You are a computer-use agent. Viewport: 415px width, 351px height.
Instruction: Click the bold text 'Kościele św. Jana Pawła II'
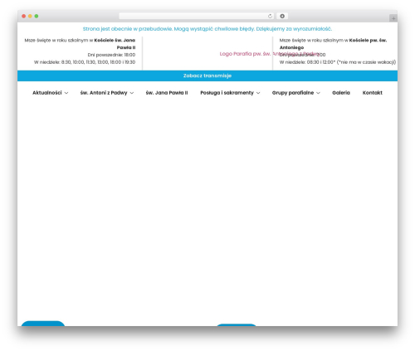(x=115, y=44)
